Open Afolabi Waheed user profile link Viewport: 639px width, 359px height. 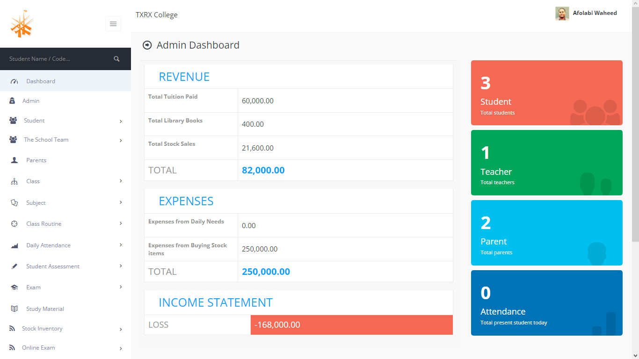coord(595,13)
